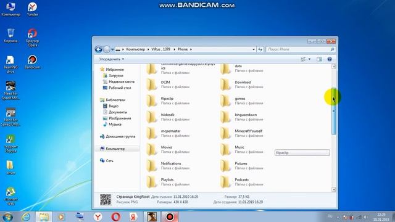The height and width of the screenshot is (222, 395).
Task: Click the scrollbar down arrow
Action: [x=334, y=189]
